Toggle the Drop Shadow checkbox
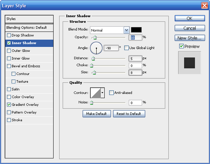The width and height of the screenshot is (210, 164). (9, 35)
